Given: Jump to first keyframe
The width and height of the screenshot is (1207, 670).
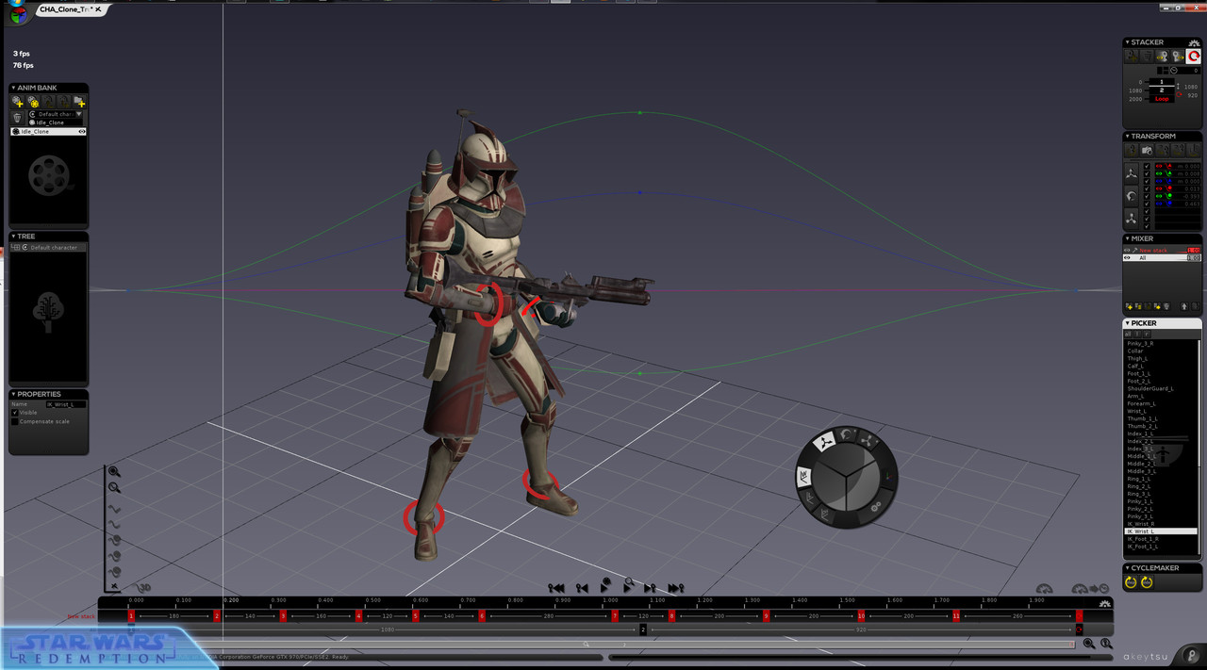Looking at the screenshot, I should pyautogui.click(x=556, y=589).
